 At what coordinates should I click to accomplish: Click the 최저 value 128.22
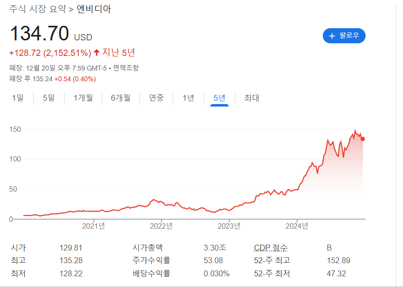[71, 273]
